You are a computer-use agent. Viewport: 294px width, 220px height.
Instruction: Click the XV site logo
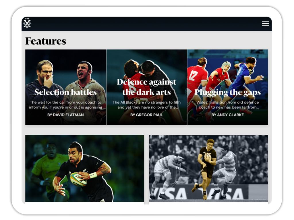point(27,23)
